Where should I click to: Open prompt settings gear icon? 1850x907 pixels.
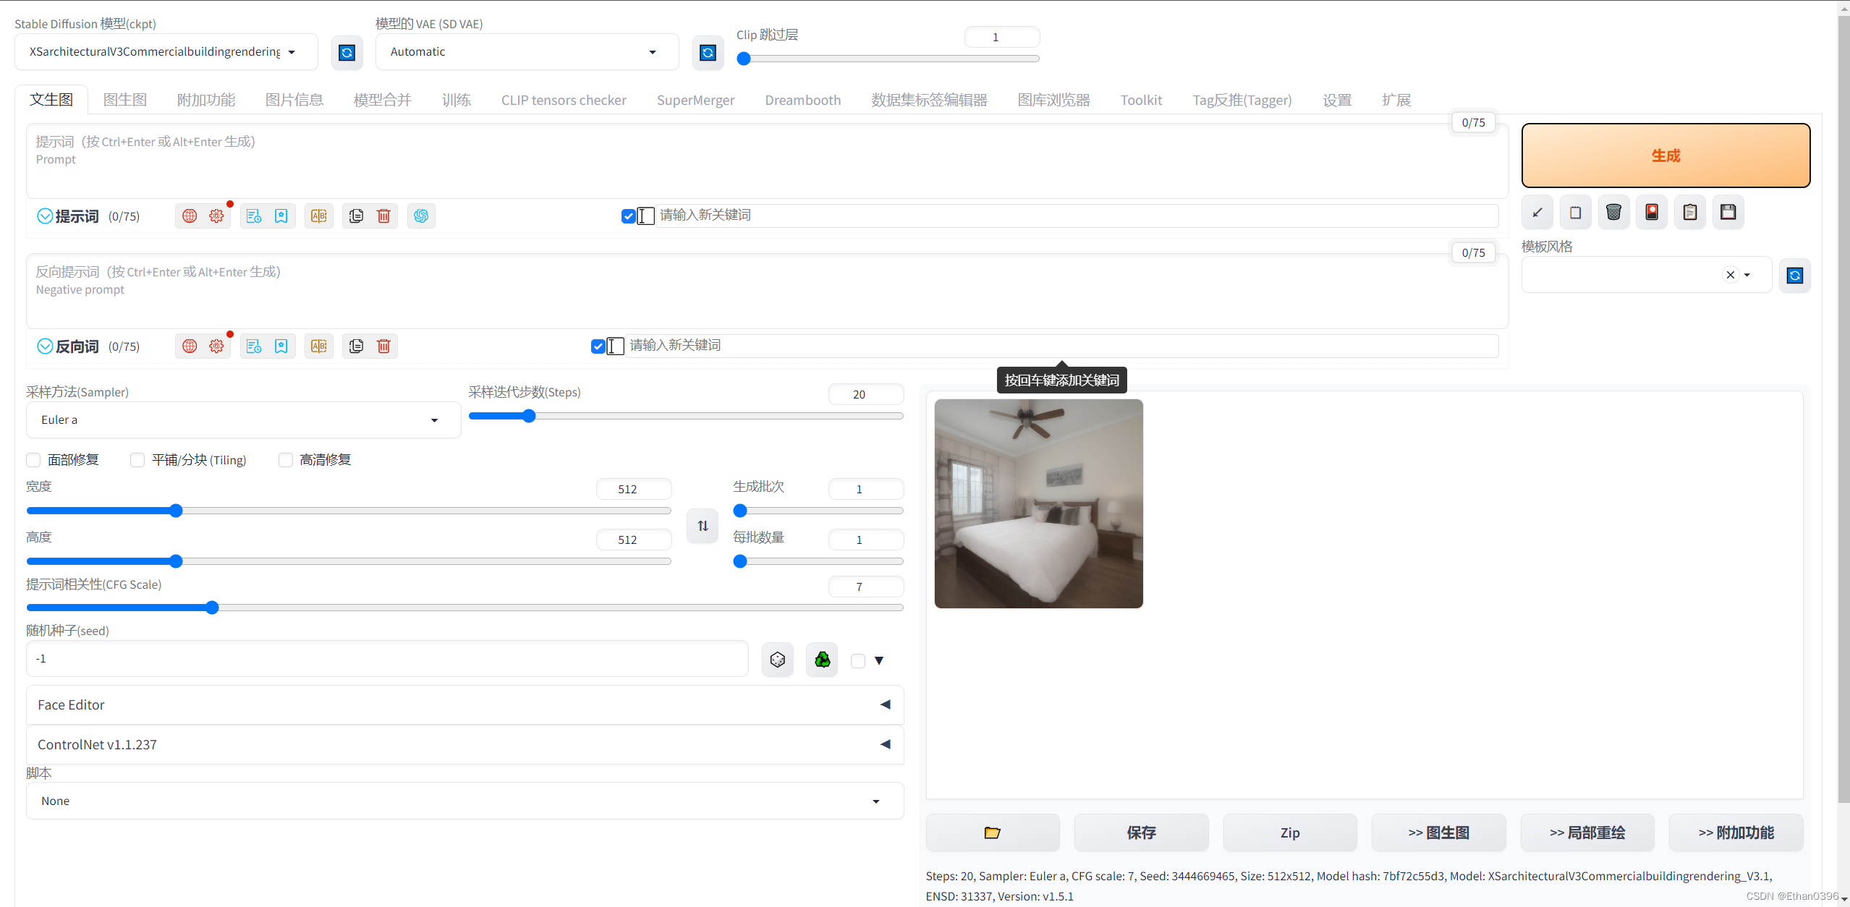pos(216,216)
